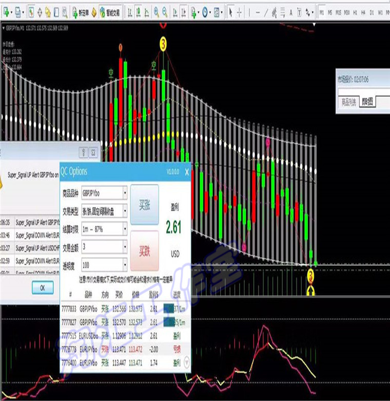
Task: Switch to line chart icon
Action: (147, 12)
